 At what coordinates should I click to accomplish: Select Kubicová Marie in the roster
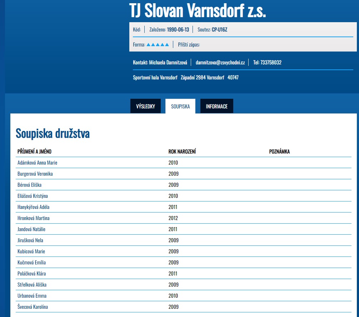(x=31, y=252)
